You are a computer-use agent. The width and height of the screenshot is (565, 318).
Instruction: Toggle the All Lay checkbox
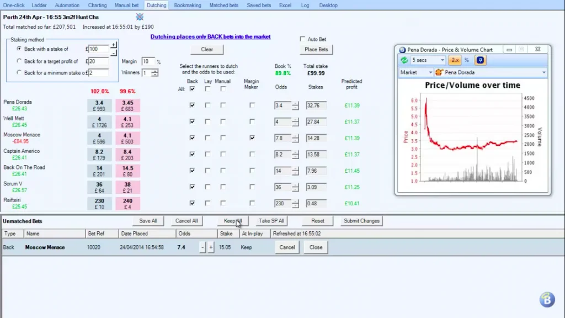(207, 89)
